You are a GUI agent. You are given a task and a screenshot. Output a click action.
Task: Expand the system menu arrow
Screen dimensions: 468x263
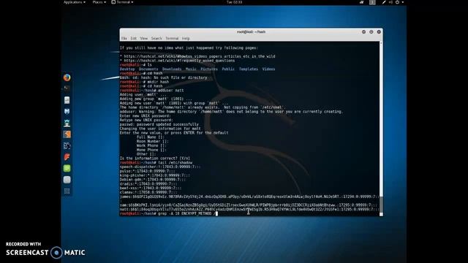403,2
